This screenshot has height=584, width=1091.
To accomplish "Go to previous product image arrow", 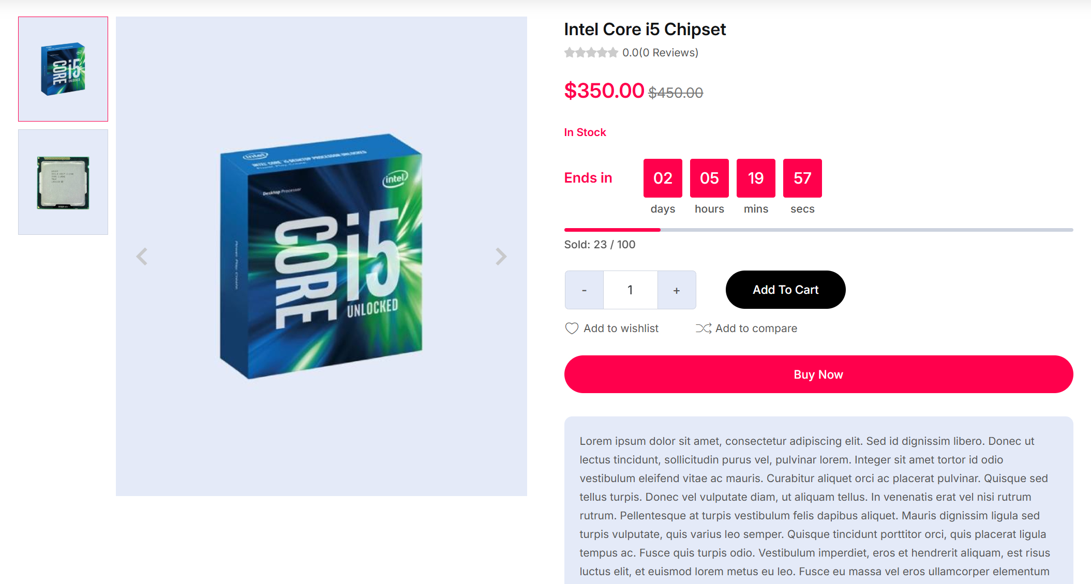I will pyautogui.click(x=142, y=257).
